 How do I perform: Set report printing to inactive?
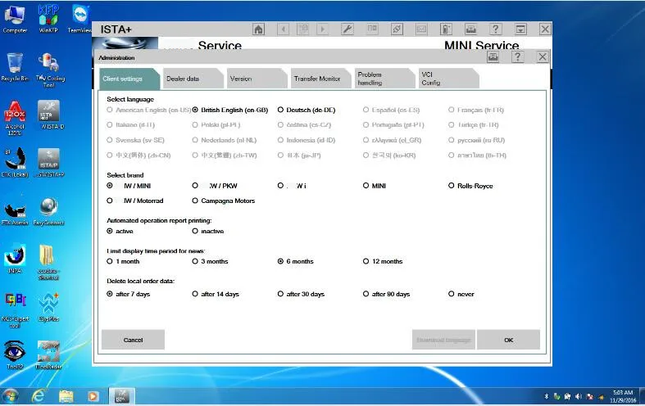tap(207, 232)
